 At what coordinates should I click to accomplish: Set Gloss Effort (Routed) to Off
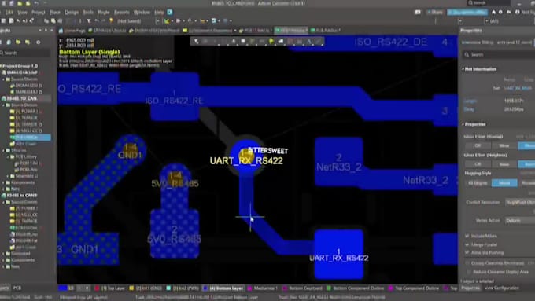pos(478,145)
